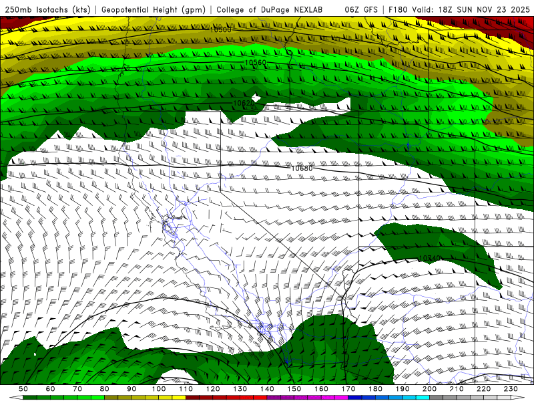
Task: Click the 220 value on the color scale
Action: click(x=483, y=389)
